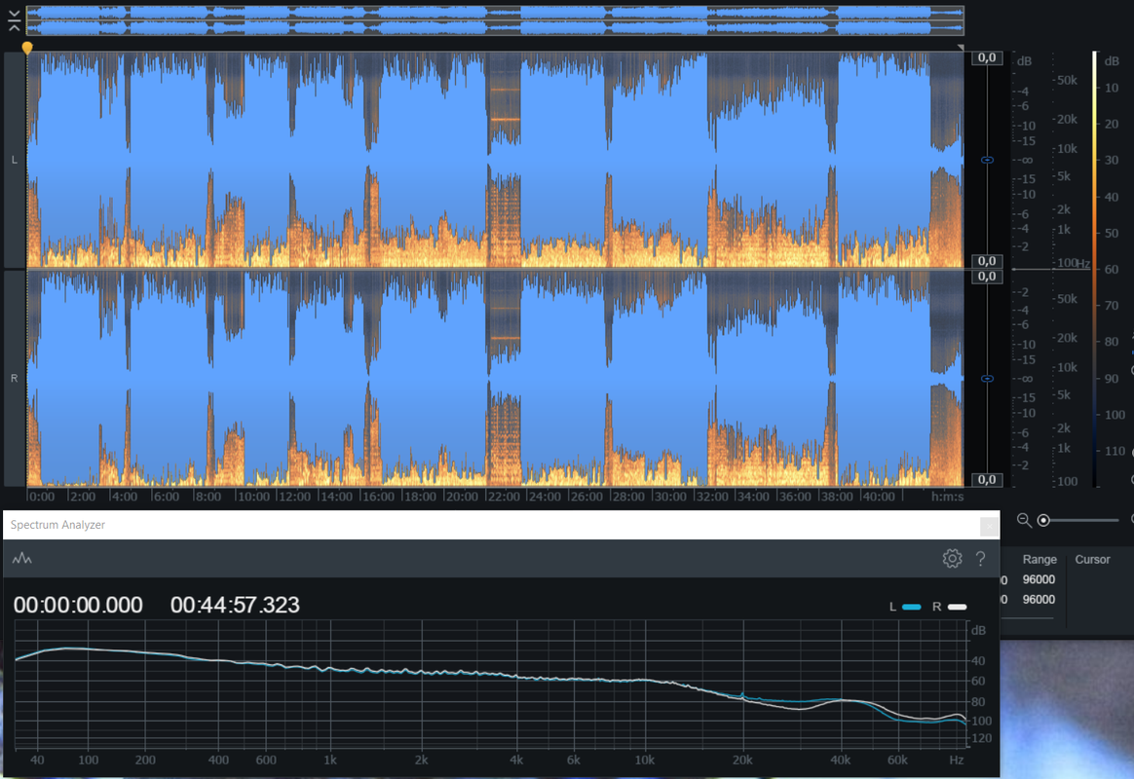Select the R channel label

pyautogui.click(x=14, y=378)
